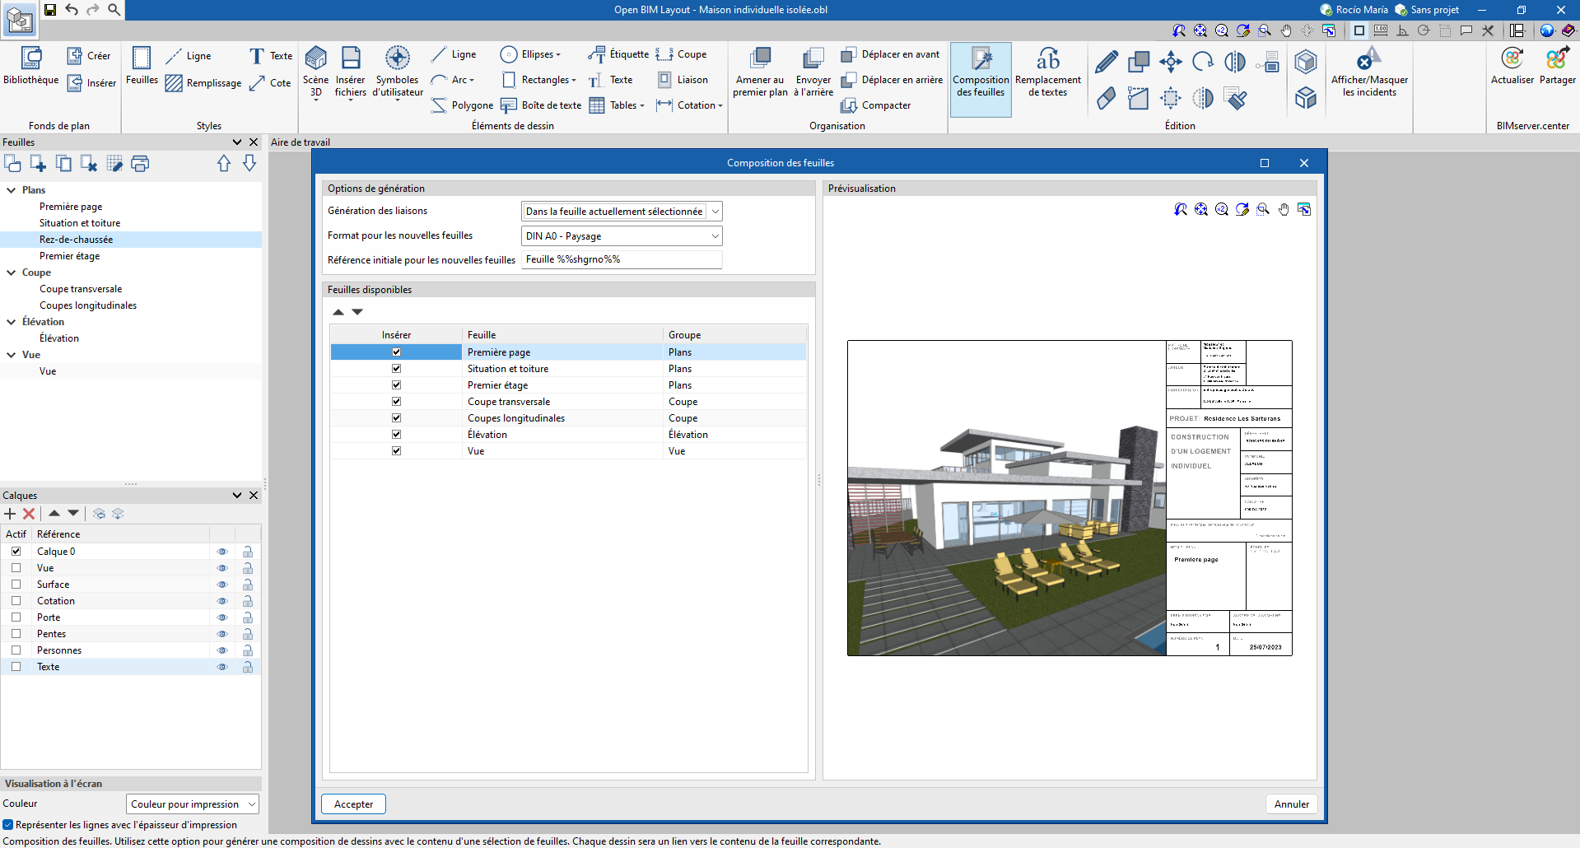Enable the Cotation layer checkbox
Viewport: 1580px width, 848px height.
(x=16, y=601)
